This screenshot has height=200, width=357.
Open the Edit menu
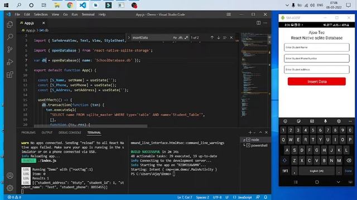[x=27, y=14]
